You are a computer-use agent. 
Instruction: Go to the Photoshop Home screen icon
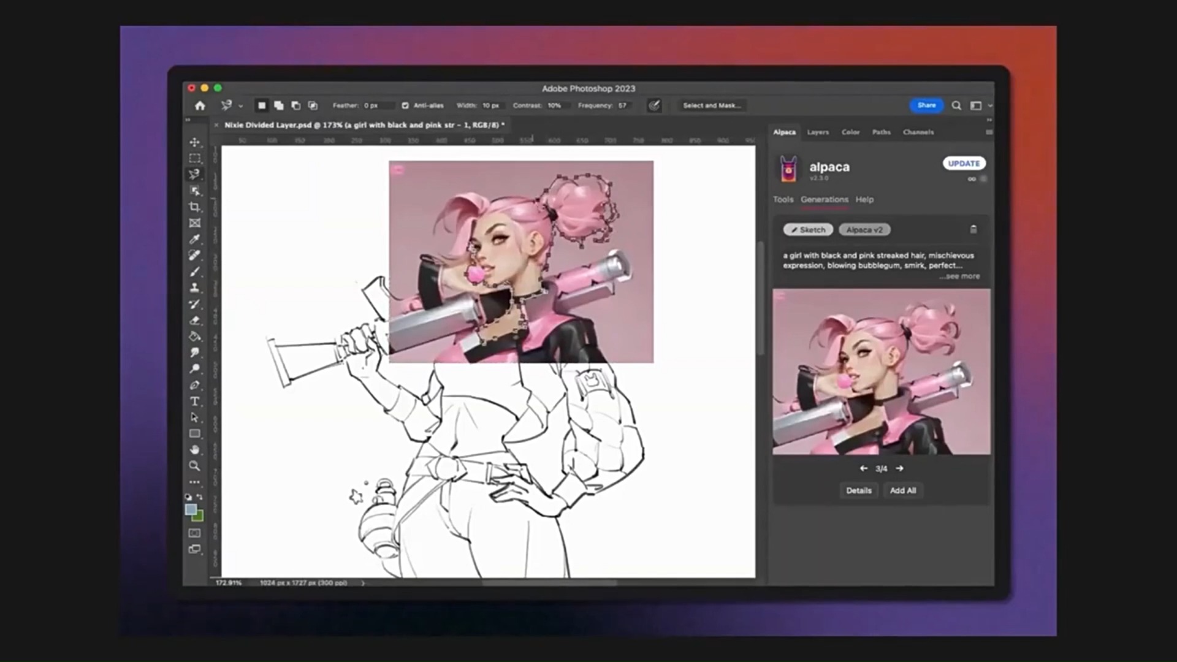pos(200,105)
